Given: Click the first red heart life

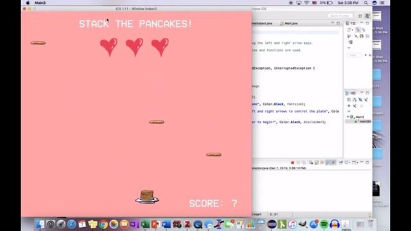Looking at the screenshot, I should 109,47.
